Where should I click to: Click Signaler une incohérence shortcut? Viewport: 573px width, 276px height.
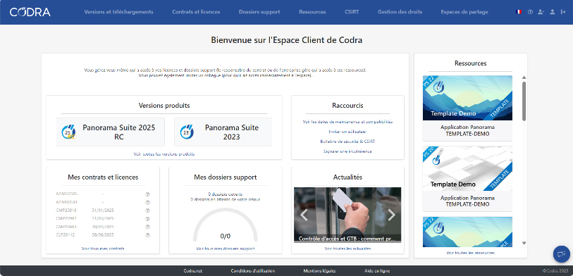(x=347, y=151)
